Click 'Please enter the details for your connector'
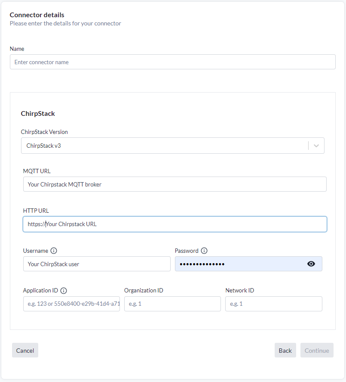The width and height of the screenshot is (346, 382). coord(65,23)
